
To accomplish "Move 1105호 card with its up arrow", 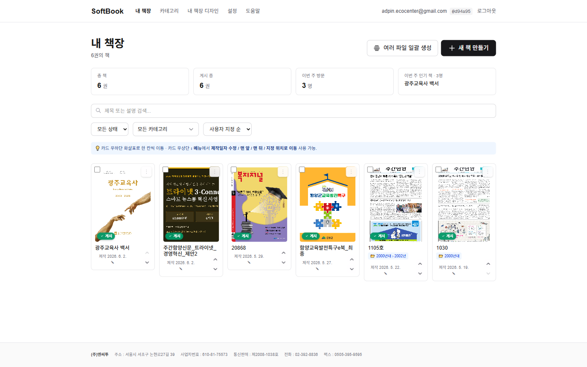I will point(420,264).
